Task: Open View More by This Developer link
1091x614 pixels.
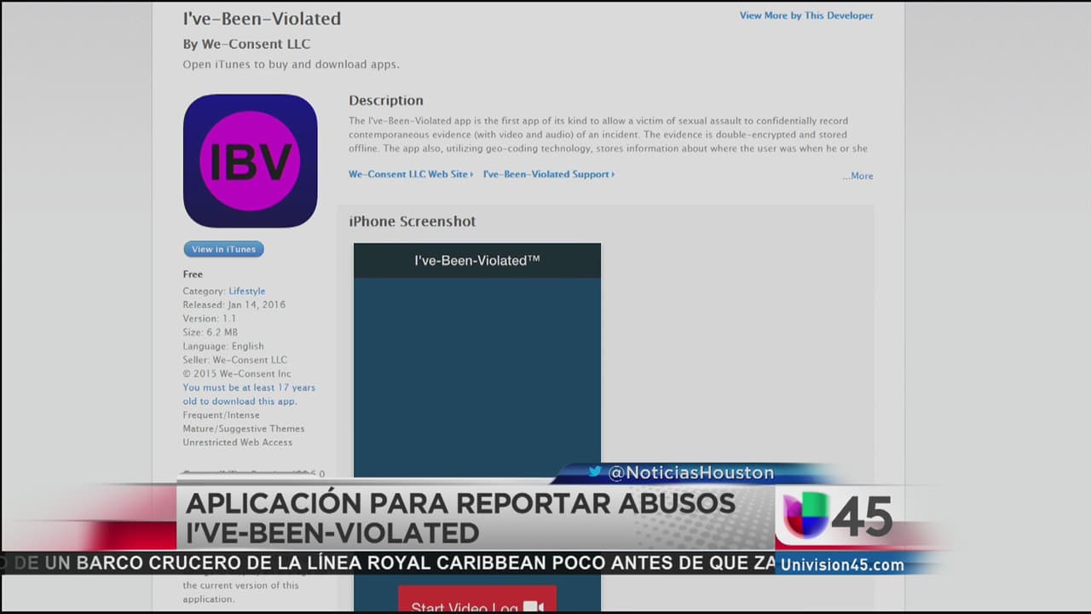Action: [x=805, y=15]
